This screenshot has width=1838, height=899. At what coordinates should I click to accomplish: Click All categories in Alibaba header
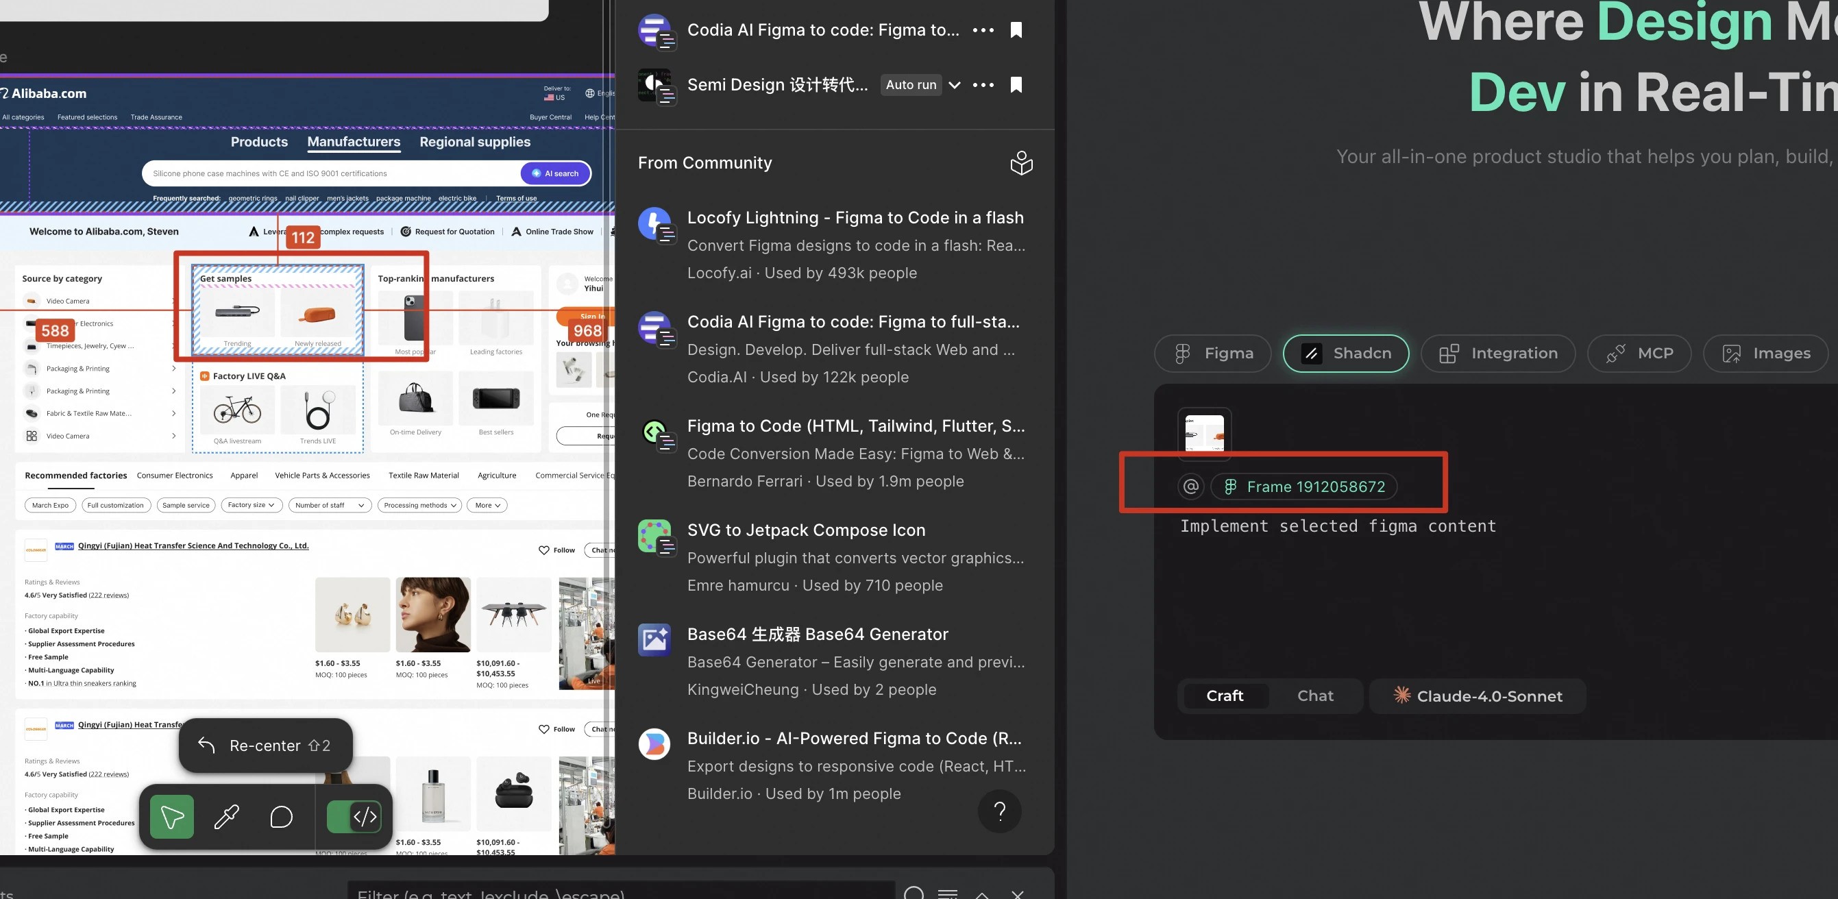[23, 117]
